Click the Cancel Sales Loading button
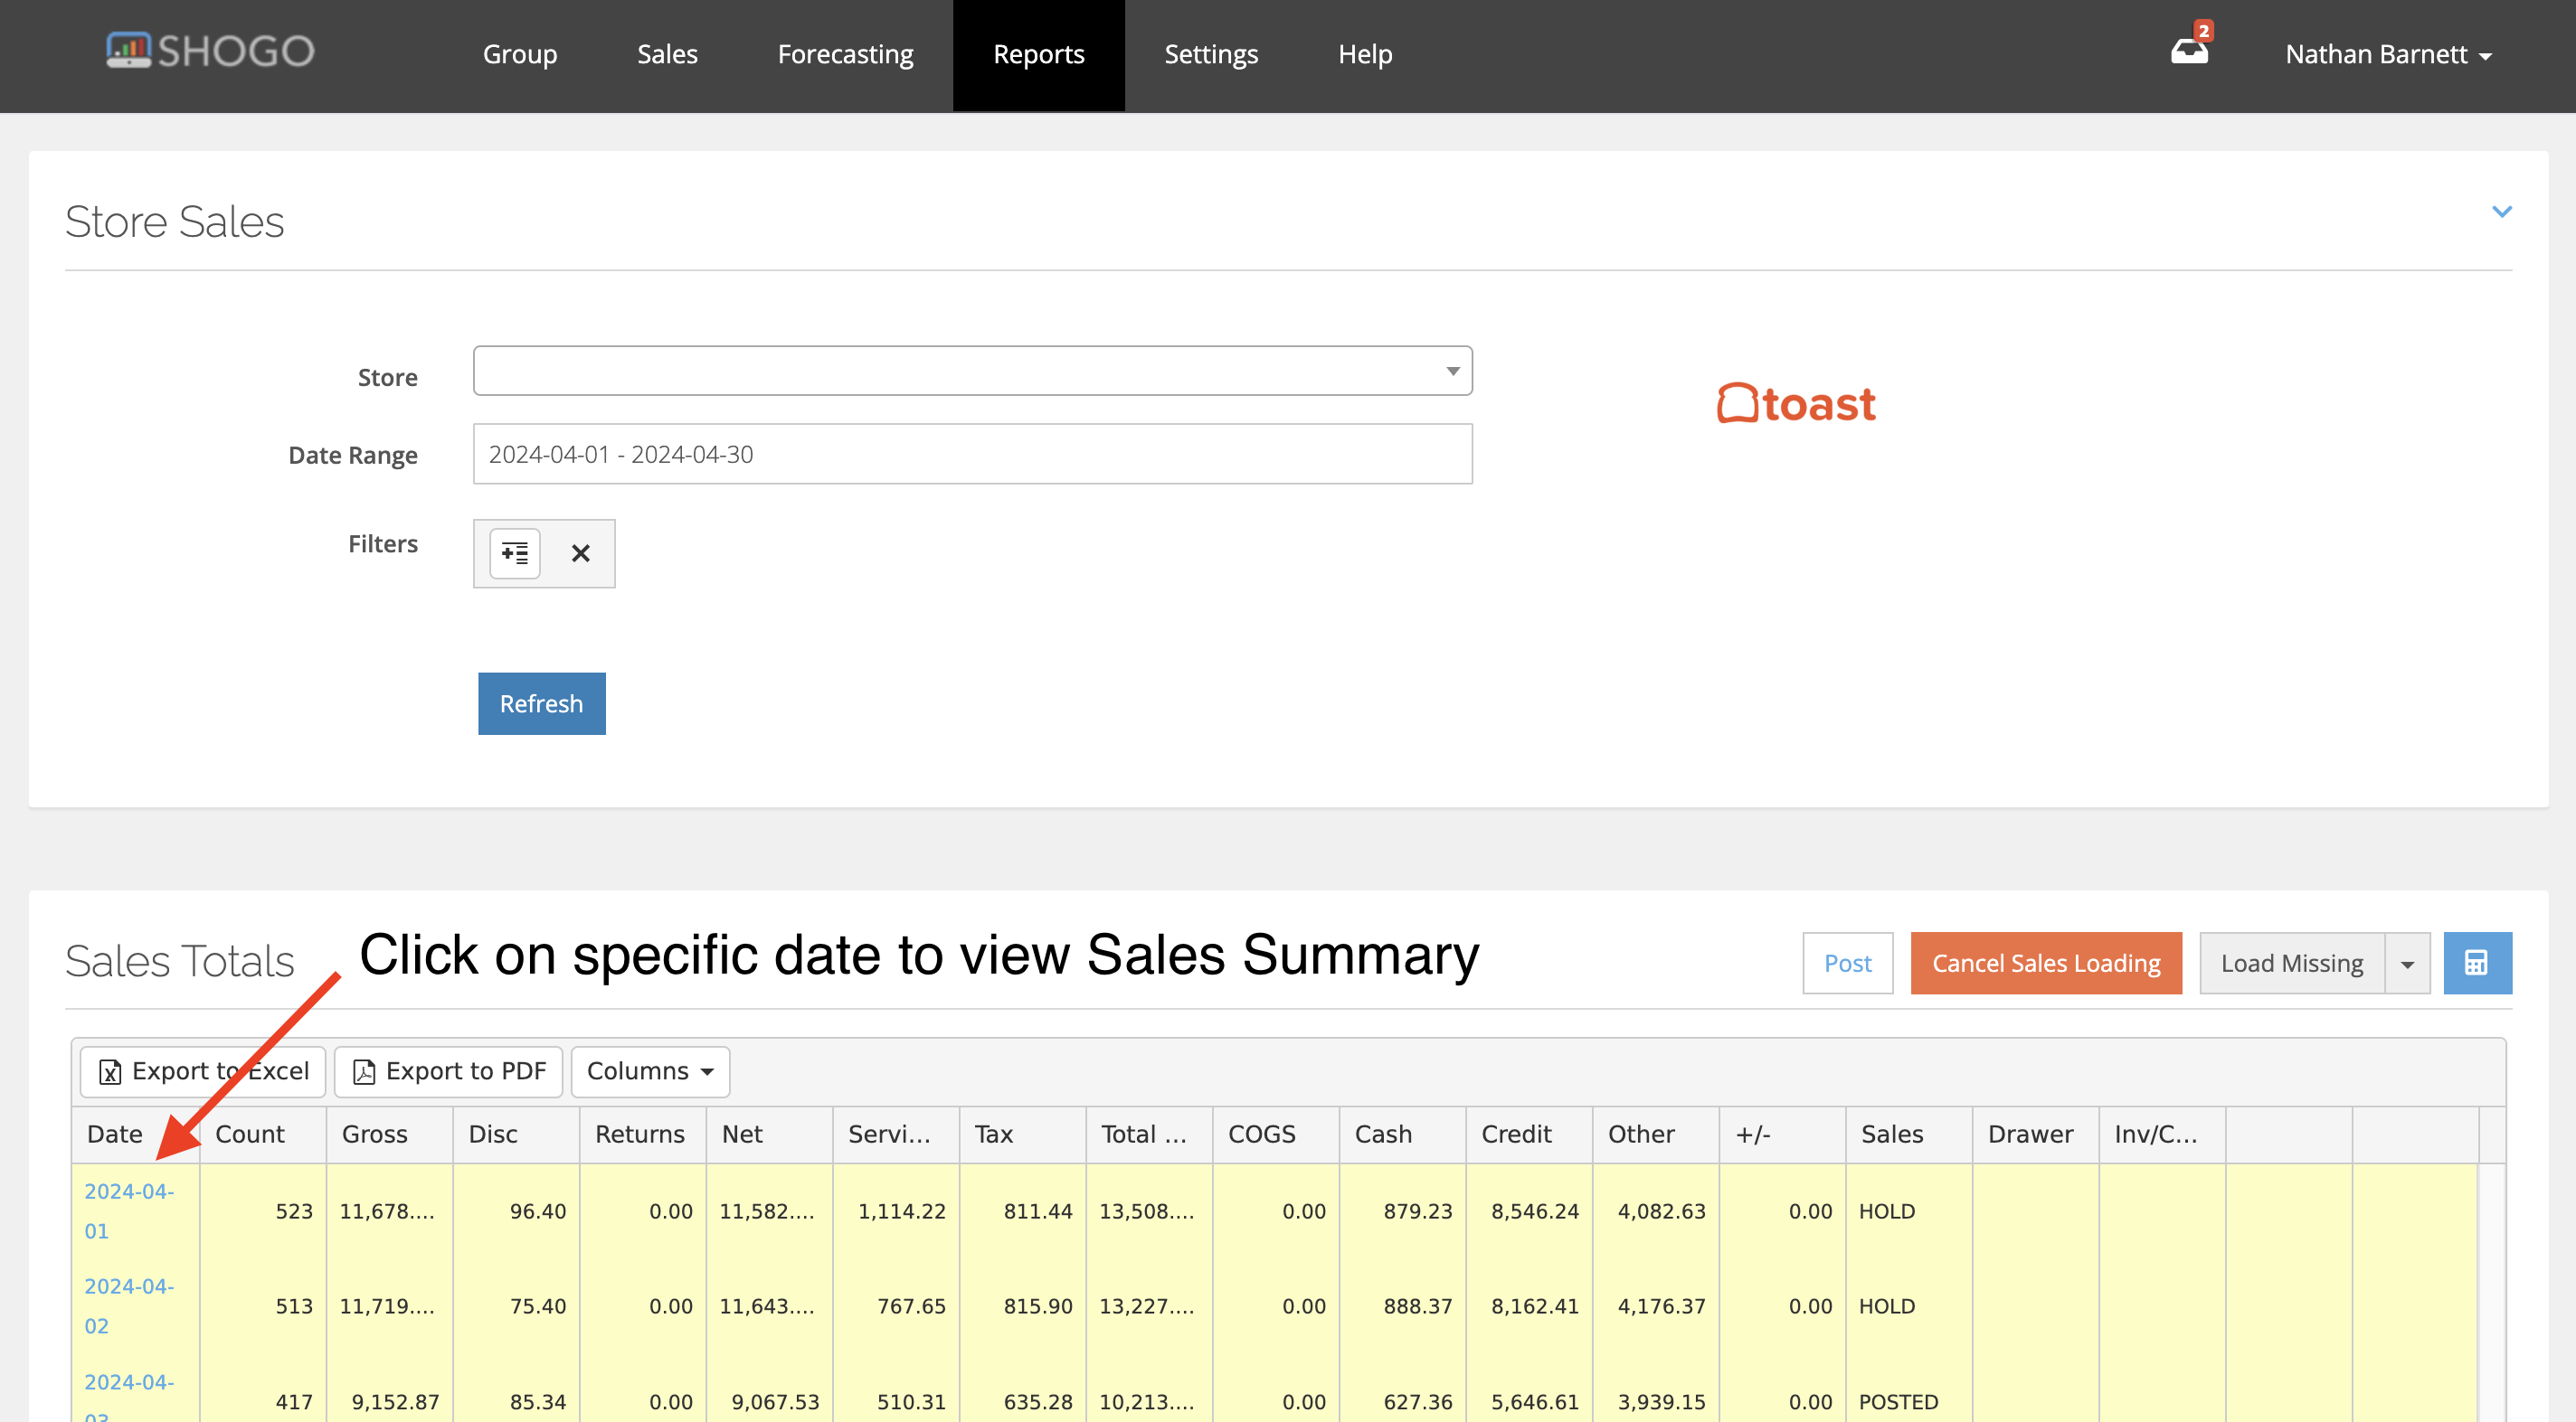The height and width of the screenshot is (1422, 2576). point(2046,963)
